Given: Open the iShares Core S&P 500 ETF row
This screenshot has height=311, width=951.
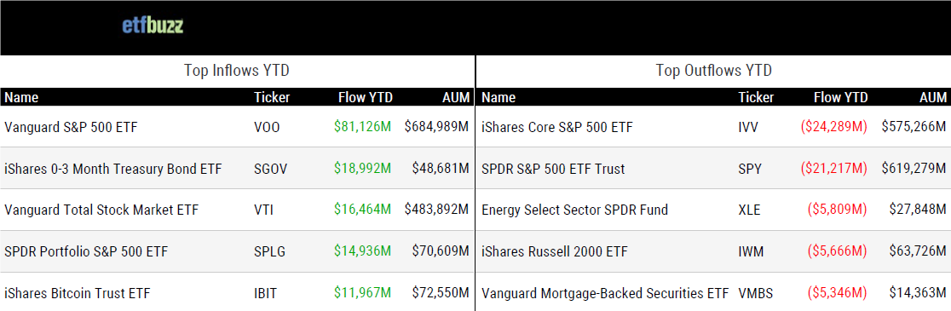Looking at the screenshot, I should pyautogui.click(x=714, y=127).
